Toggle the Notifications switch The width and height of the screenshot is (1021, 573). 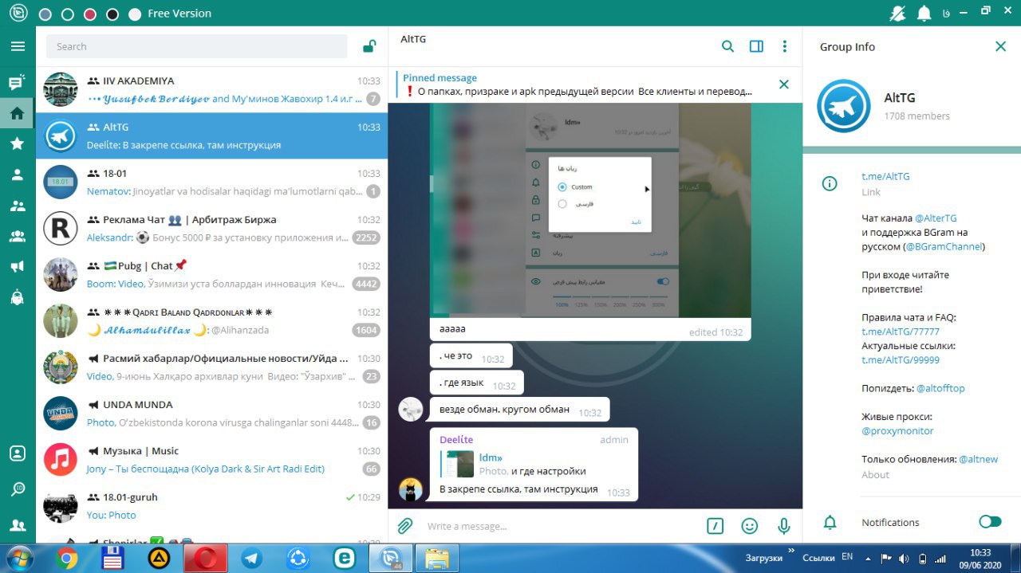pyautogui.click(x=990, y=522)
